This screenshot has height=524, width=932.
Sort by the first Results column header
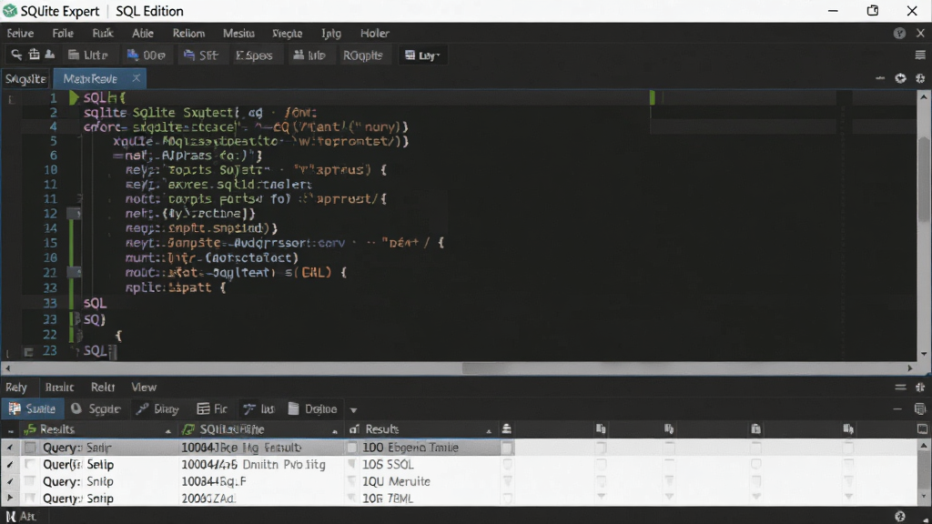[98, 429]
